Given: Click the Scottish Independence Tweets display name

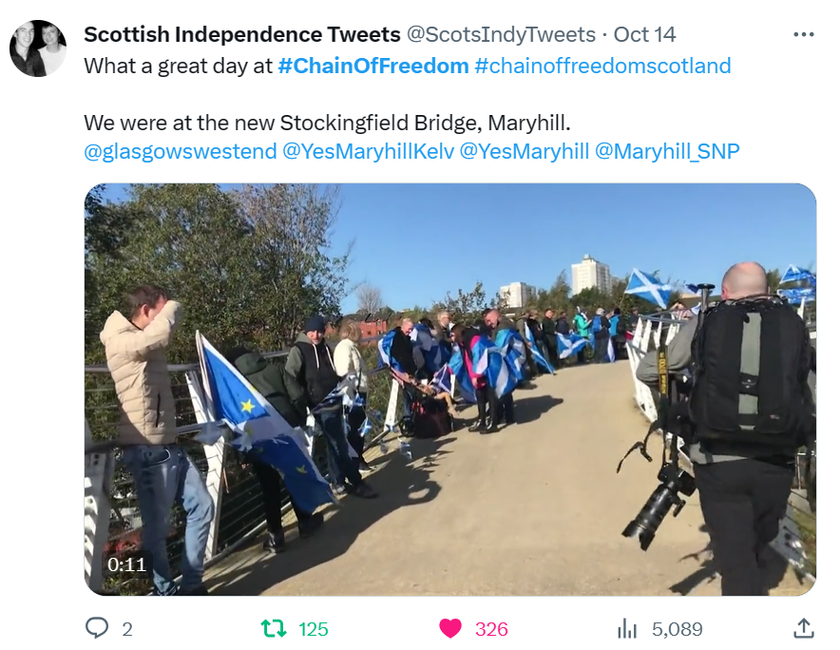Looking at the screenshot, I should tap(242, 35).
